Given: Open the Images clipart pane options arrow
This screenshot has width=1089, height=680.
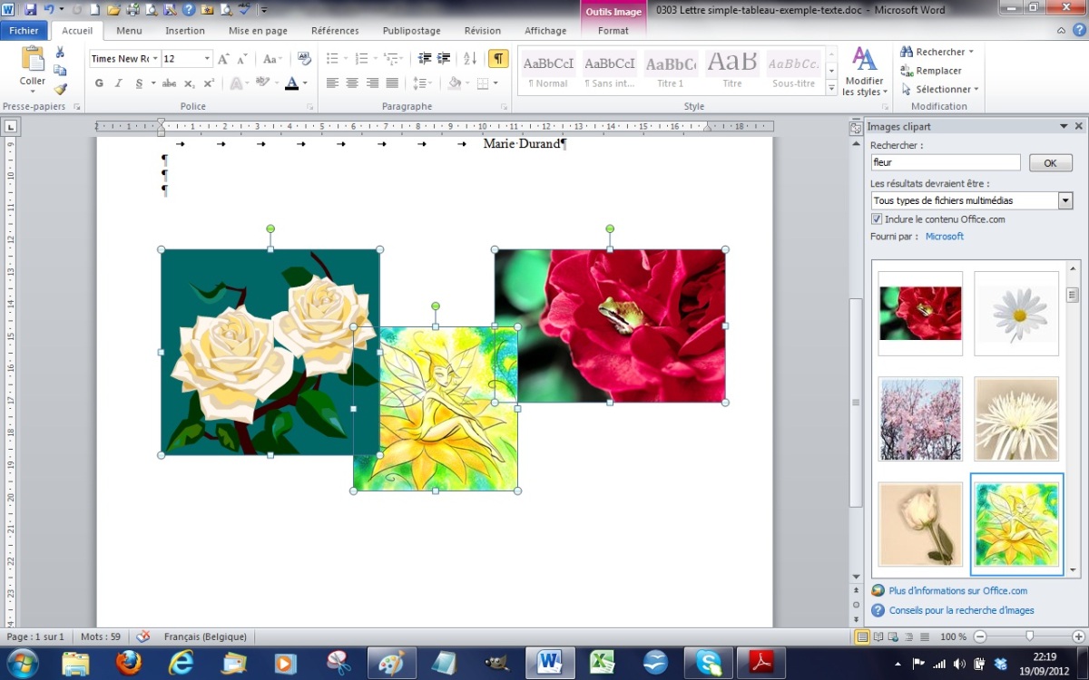Looking at the screenshot, I should click(1064, 127).
